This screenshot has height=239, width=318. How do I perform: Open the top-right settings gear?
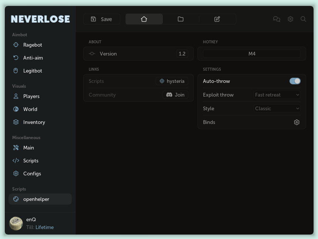290,19
